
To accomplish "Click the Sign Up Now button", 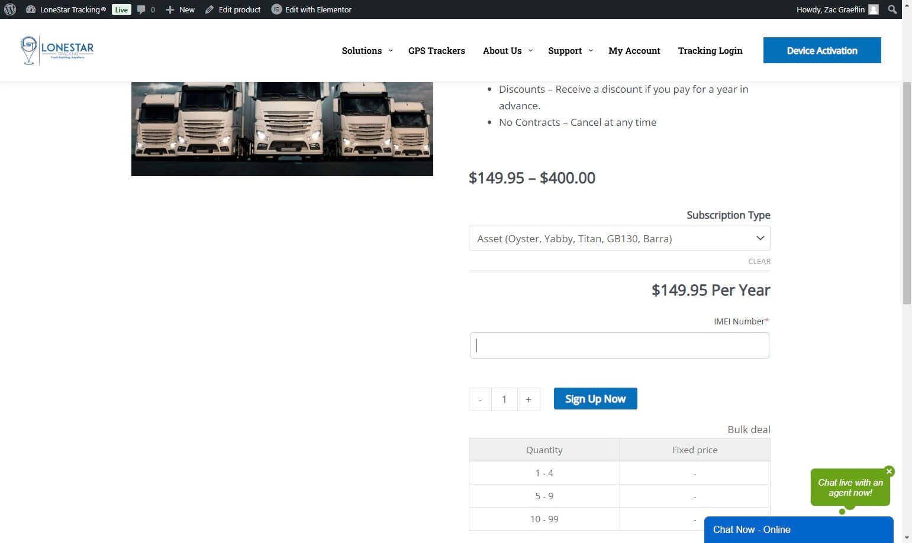I will point(595,399).
